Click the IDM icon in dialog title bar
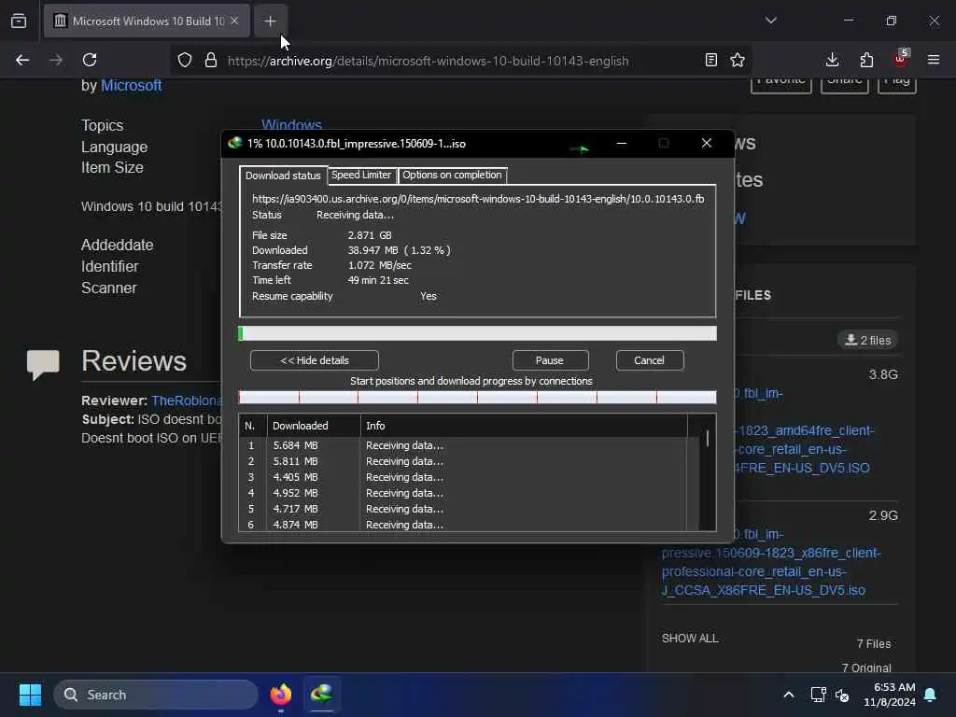This screenshot has width=956, height=717. tap(234, 143)
